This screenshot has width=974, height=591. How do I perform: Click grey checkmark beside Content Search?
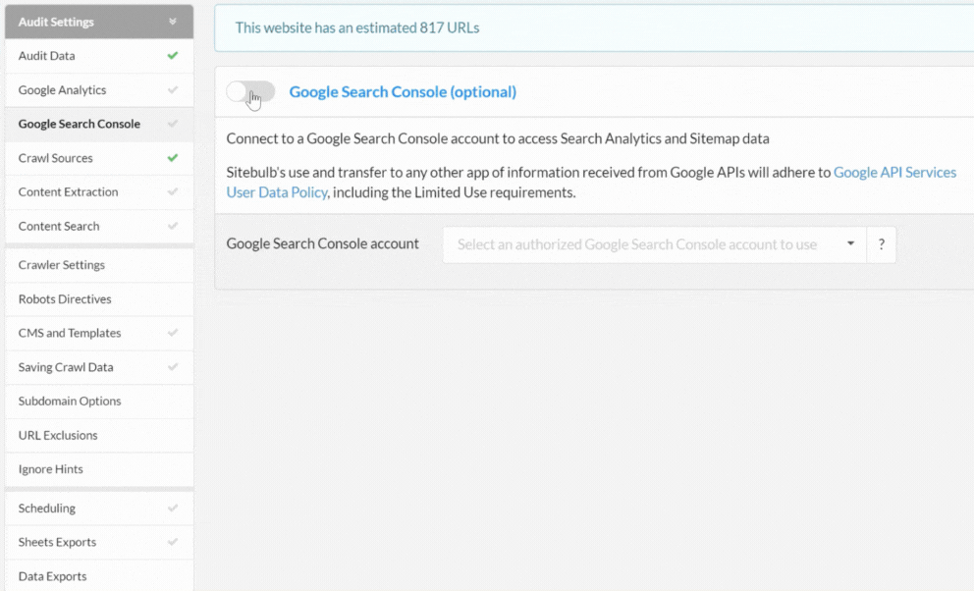coord(173,226)
